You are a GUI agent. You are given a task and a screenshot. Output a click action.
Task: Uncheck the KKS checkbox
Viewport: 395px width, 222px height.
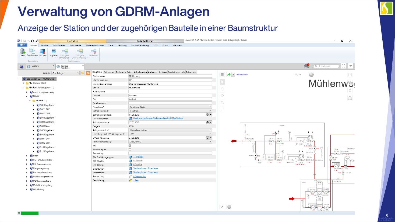(x=130, y=146)
